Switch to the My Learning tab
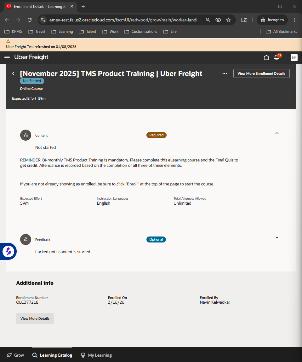The image size is (302, 362). coord(96,355)
